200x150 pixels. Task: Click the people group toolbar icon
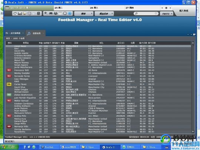click(x=56, y=13)
